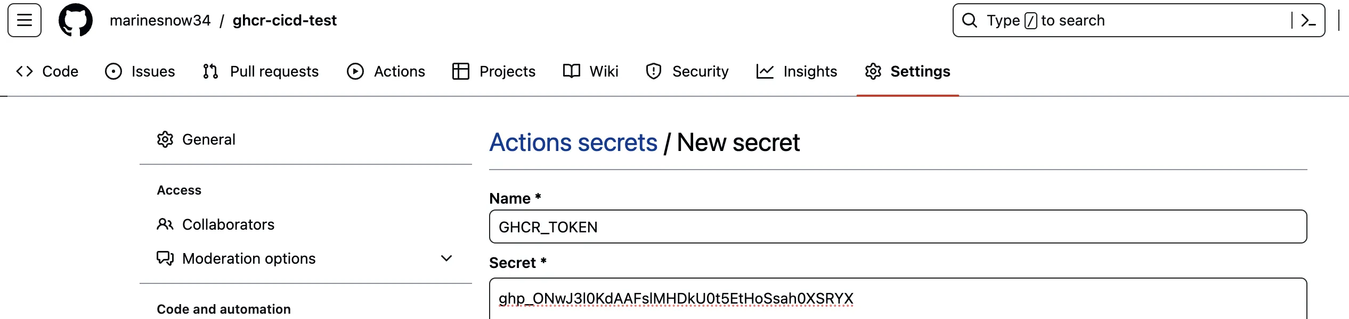Open the Actions secrets link
This screenshot has width=1349, height=319.
[573, 141]
